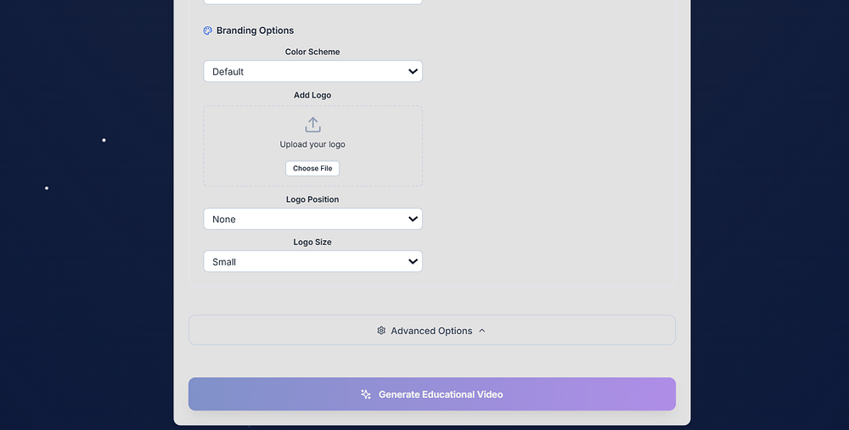Click the dashed logo upload drop zone
The height and width of the screenshot is (430, 849).
(313, 146)
